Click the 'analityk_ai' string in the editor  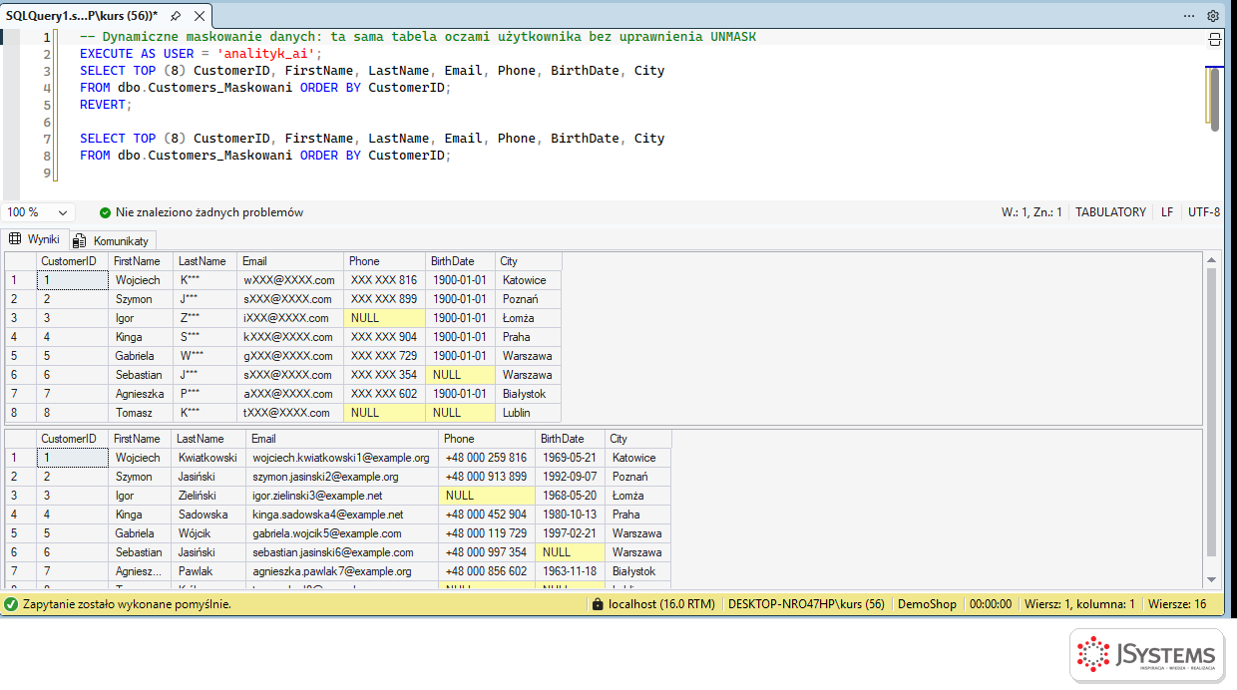pyautogui.click(x=266, y=54)
